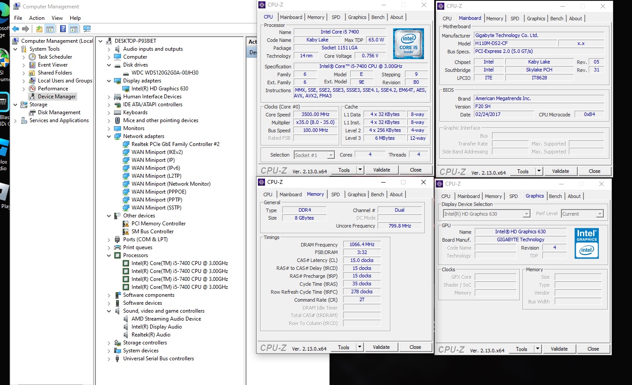Open the Help menu in Computer Management

pyautogui.click(x=75, y=18)
